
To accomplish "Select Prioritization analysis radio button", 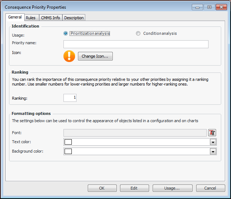I will pyautogui.click(x=66, y=33).
